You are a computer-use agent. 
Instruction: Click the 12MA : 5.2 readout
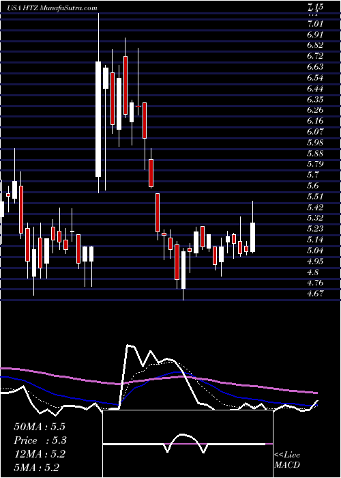pyautogui.click(x=40, y=454)
